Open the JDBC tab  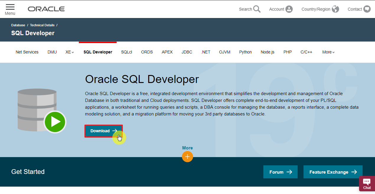187,52
